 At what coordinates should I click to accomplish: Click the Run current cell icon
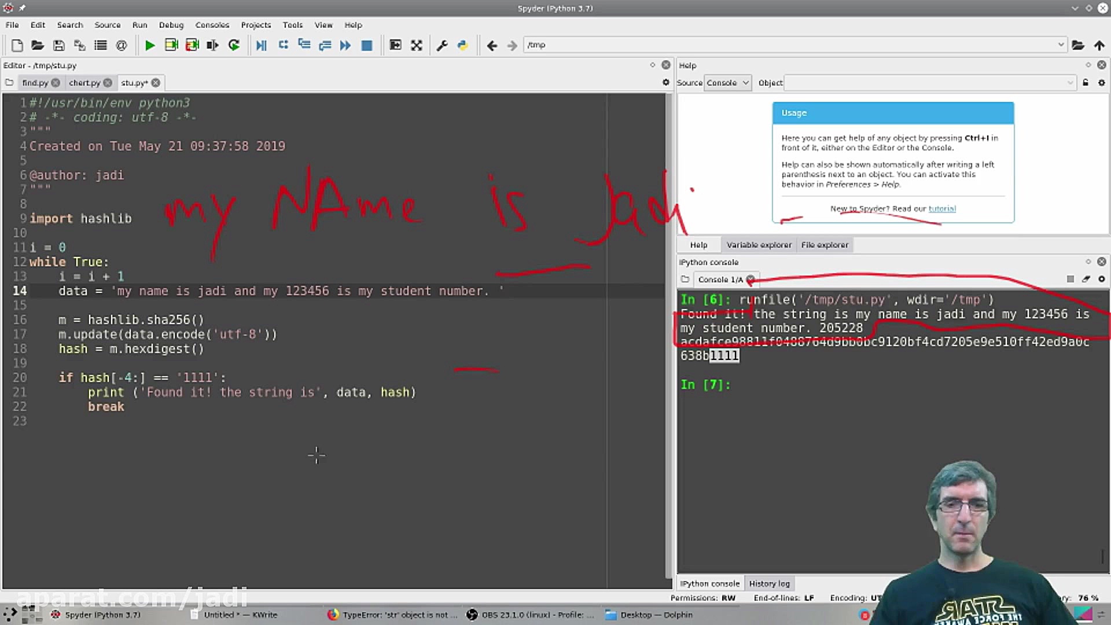pos(171,45)
